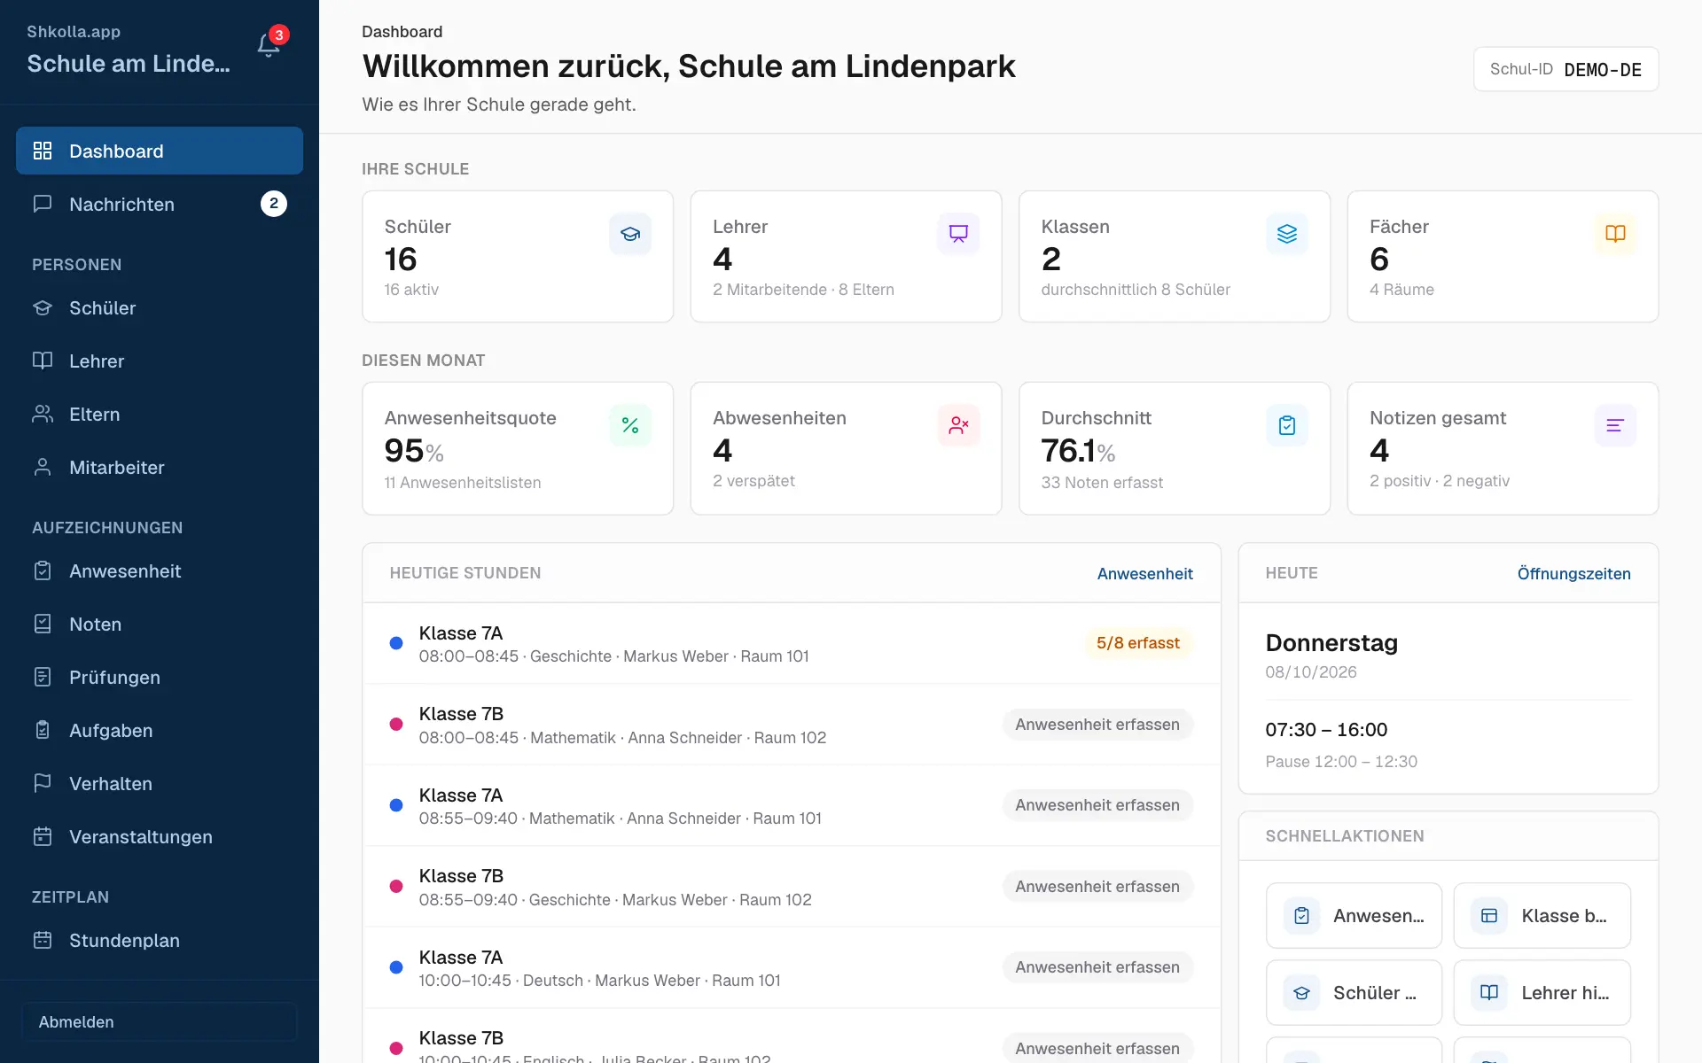Screen dimensions: 1702x1063
Task: Open the Abwesenheiten statistic card
Action: pyautogui.click(x=846, y=448)
